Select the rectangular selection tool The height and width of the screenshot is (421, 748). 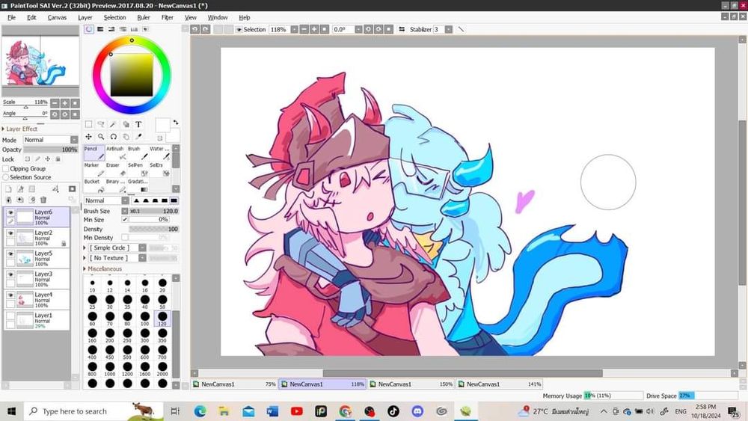click(89, 124)
